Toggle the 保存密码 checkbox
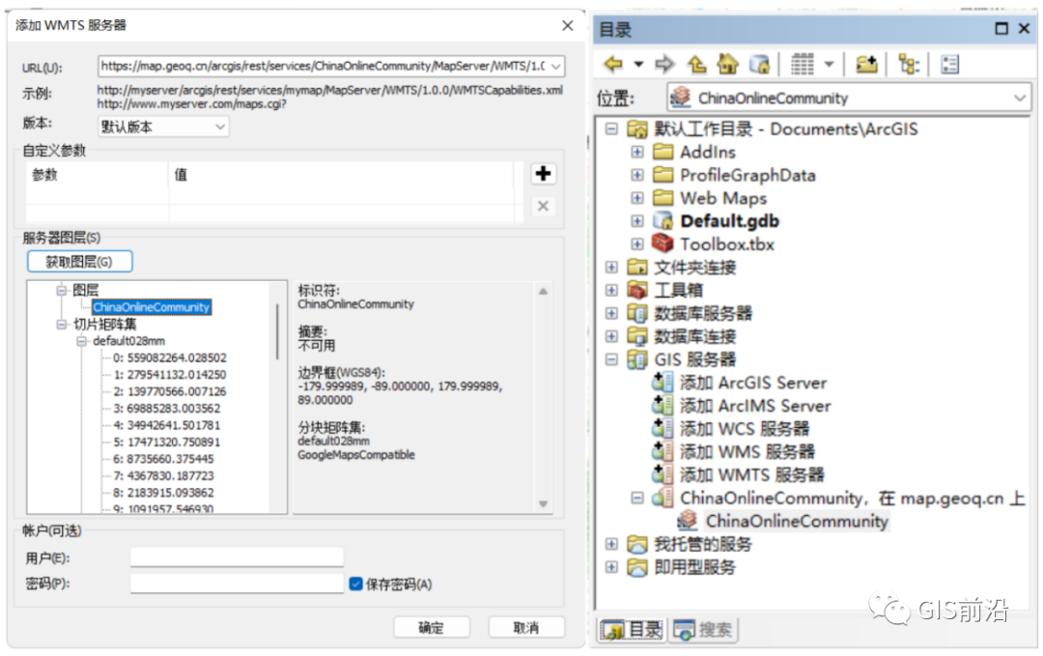Screen dimensions: 1043x656 point(355,584)
